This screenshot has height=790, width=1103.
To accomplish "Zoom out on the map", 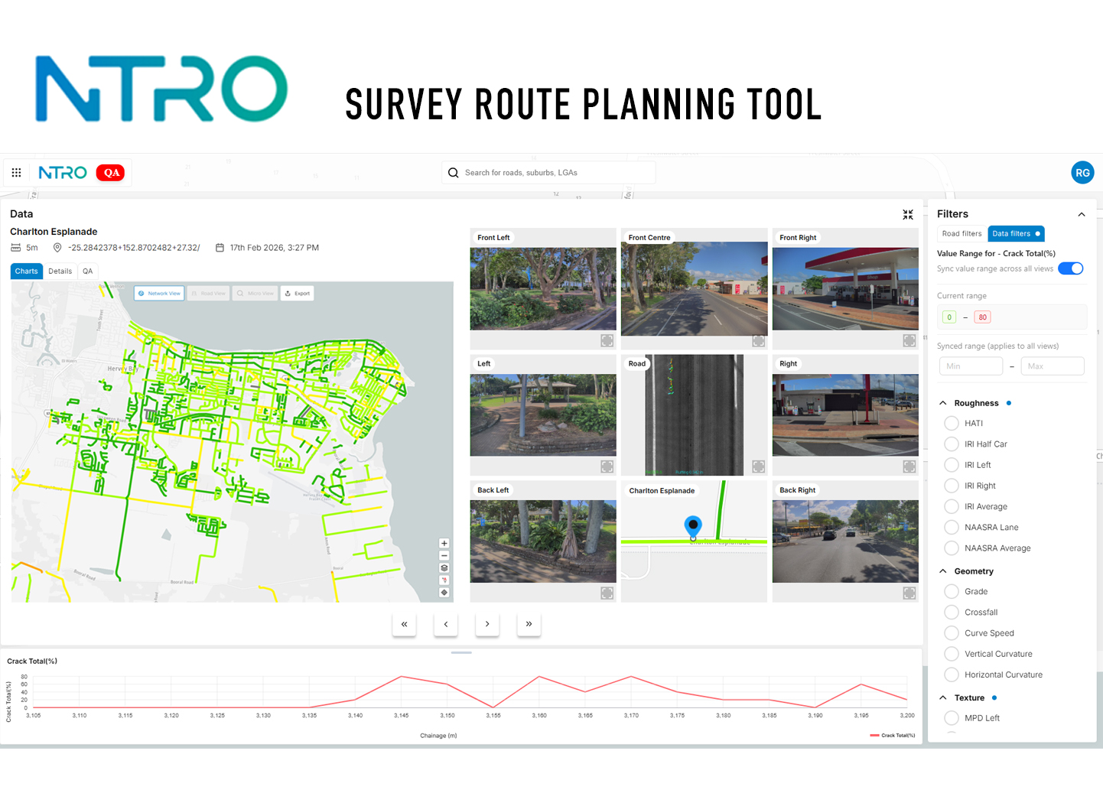I will click(x=444, y=556).
